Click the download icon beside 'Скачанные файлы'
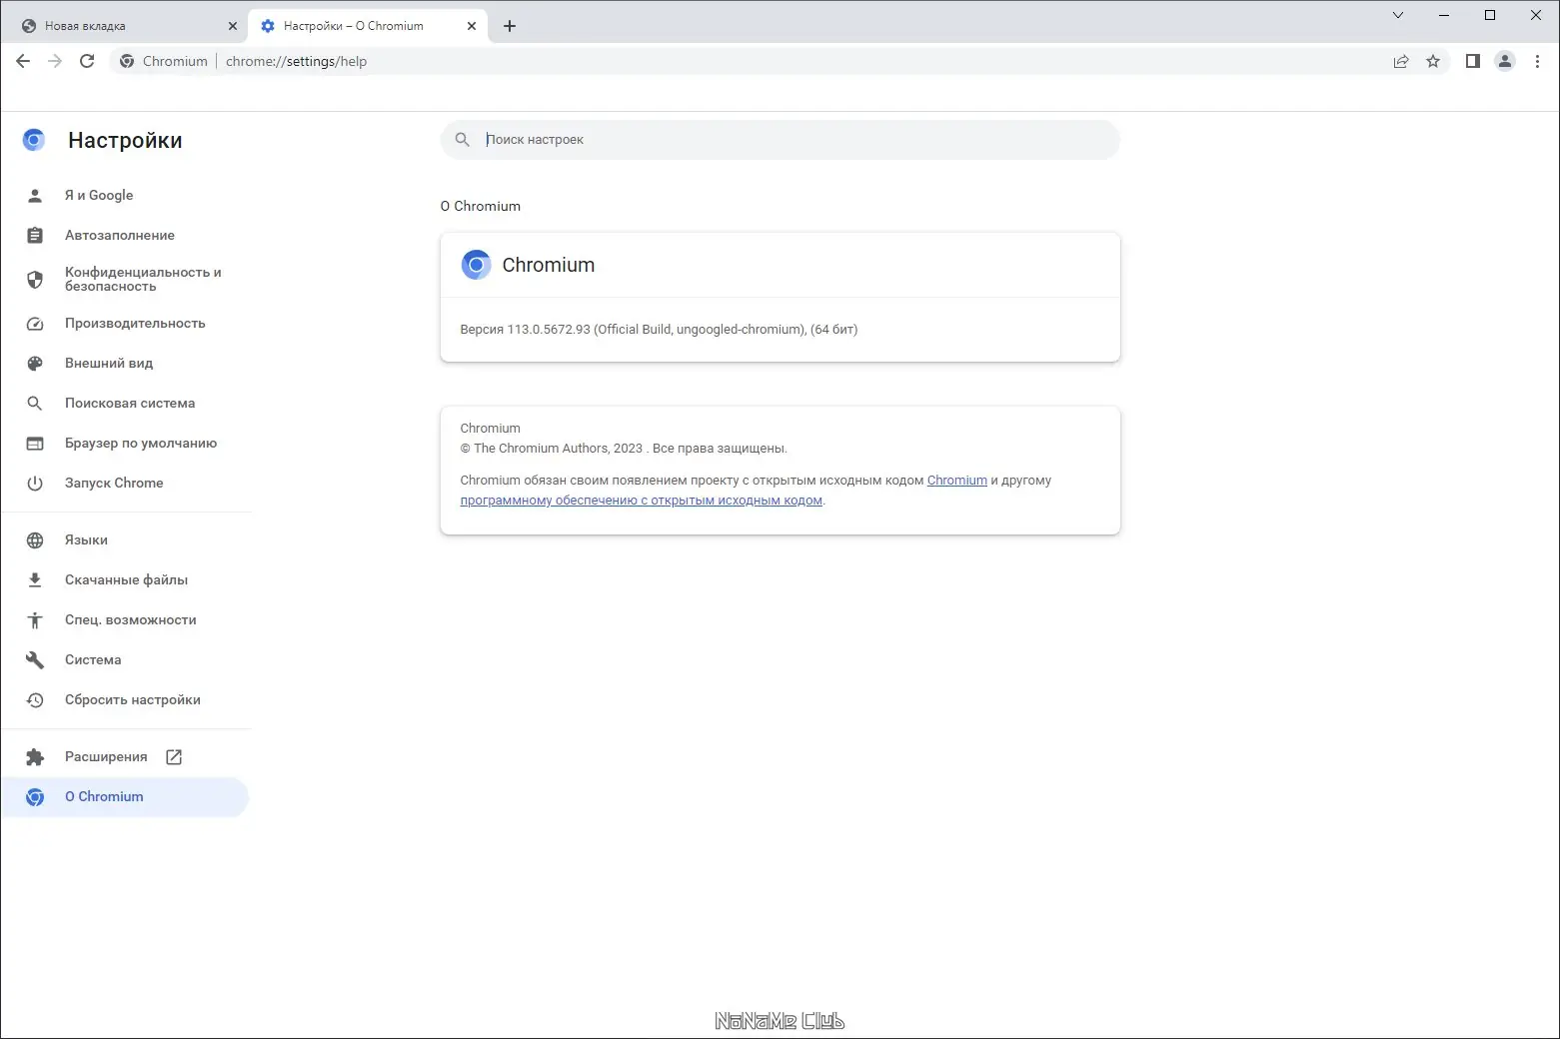The height and width of the screenshot is (1039, 1560). pos(35,580)
